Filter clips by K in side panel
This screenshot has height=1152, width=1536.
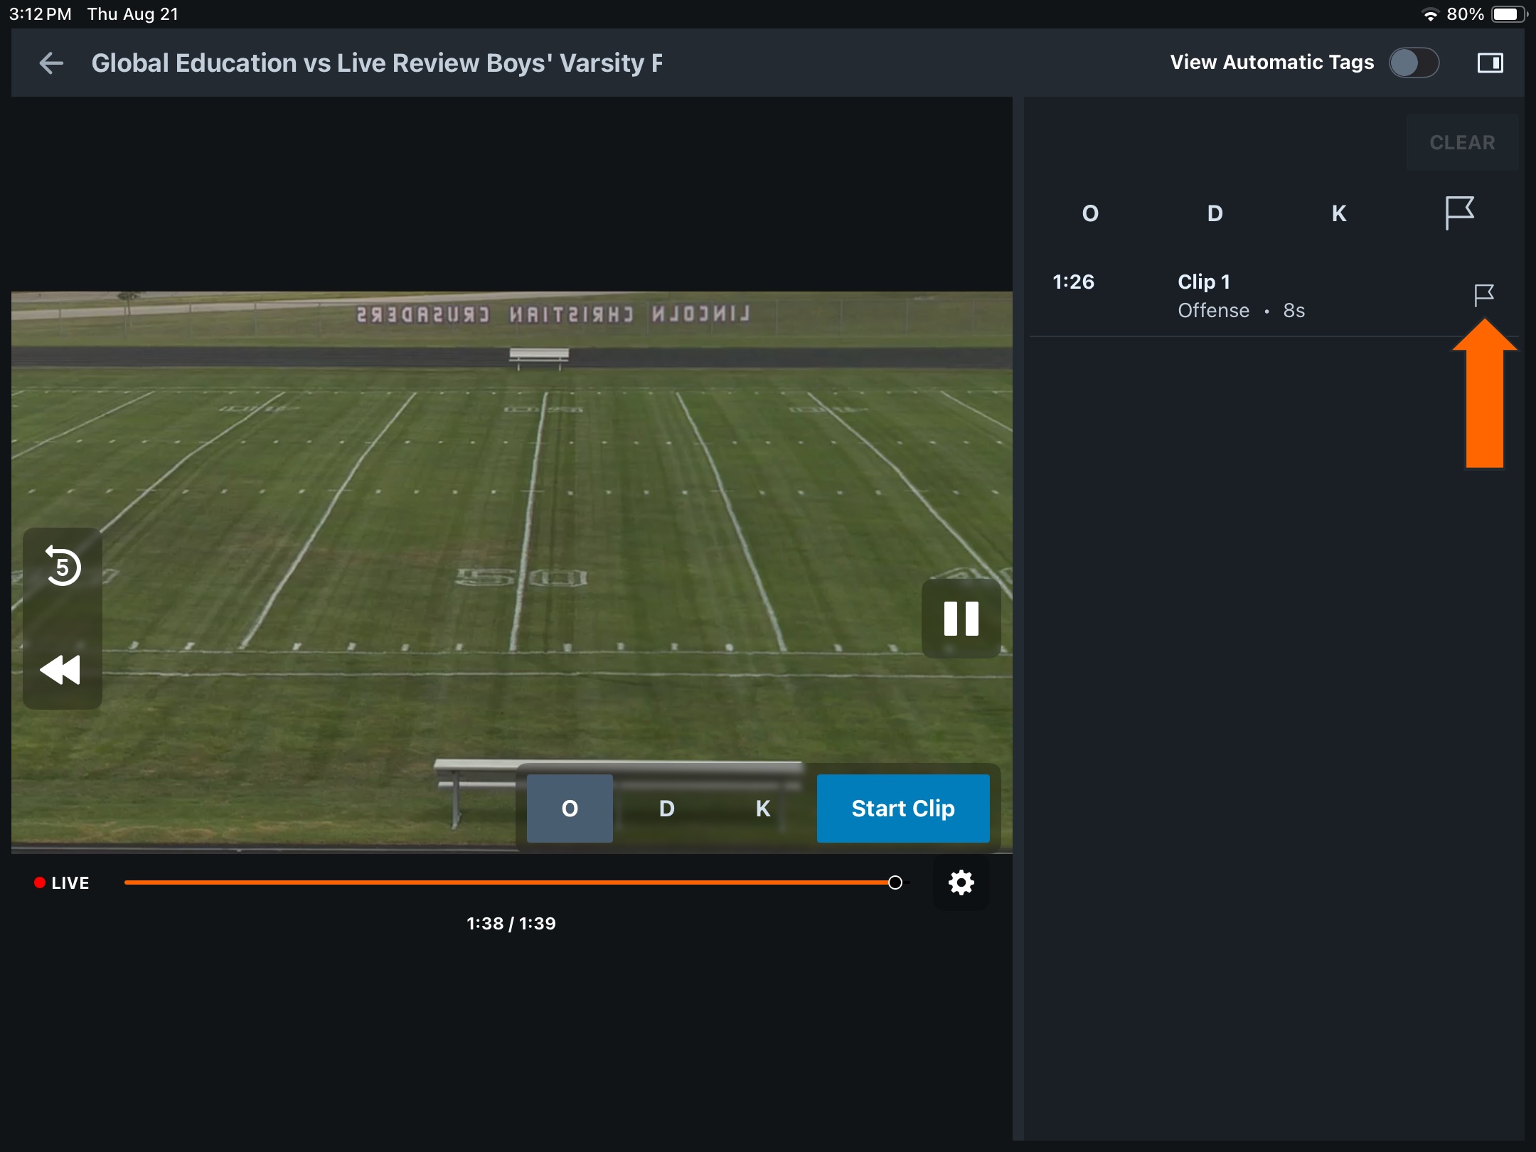(x=1339, y=213)
